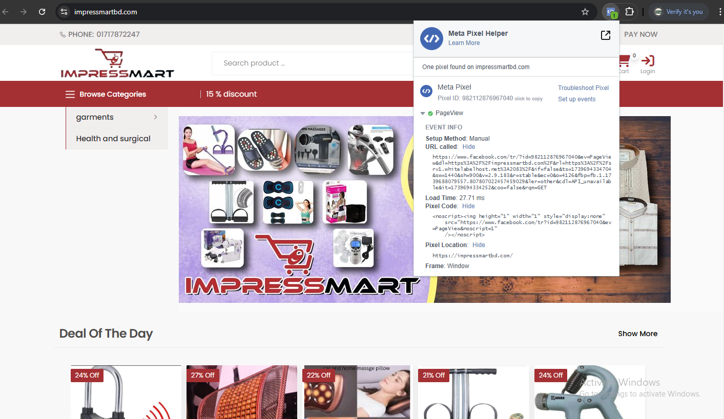This screenshot has width=724, height=419.
Task: Collapse the PageView event triangle
Action: 423,114
